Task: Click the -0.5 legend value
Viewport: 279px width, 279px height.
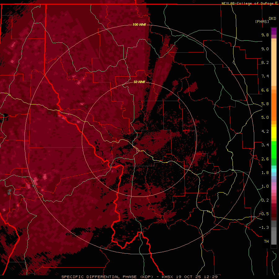Action: (264, 214)
